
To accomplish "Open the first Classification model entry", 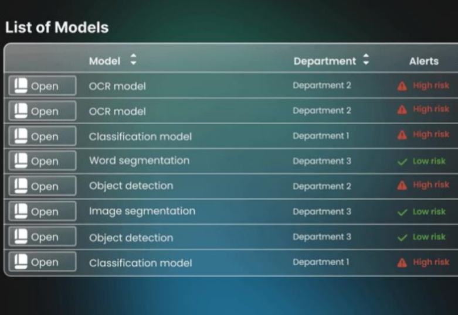I will point(43,136).
